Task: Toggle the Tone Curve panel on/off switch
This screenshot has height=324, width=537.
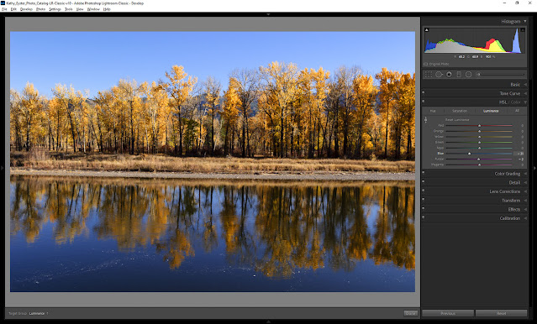Action: (x=424, y=92)
